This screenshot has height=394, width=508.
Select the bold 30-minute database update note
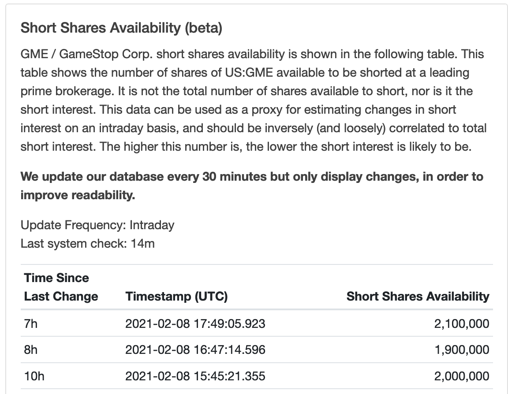[252, 186]
